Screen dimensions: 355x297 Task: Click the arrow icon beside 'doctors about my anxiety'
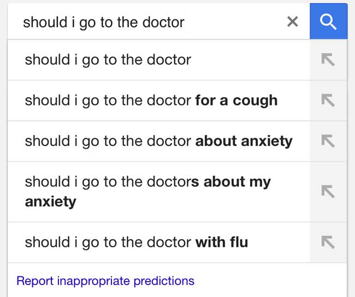point(328,191)
